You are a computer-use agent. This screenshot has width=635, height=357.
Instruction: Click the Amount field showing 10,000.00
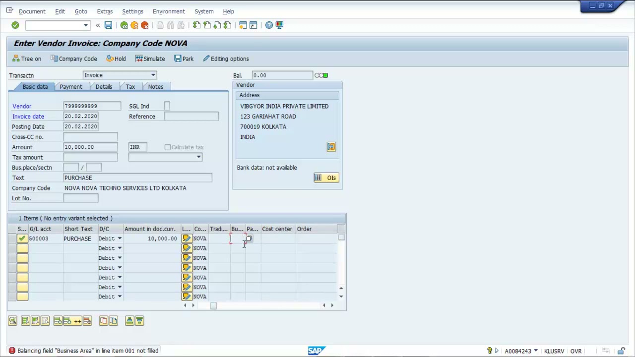pyautogui.click(x=90, y=147)
